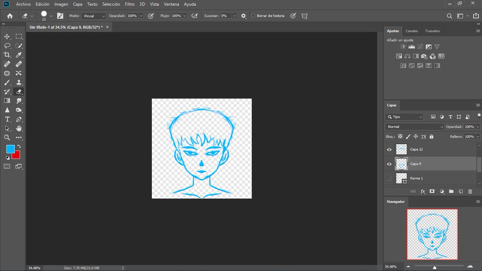This screenshot has width=482, height=271.
Task: Open the eraser tool preset dropdown
Action: pos(32,16)
